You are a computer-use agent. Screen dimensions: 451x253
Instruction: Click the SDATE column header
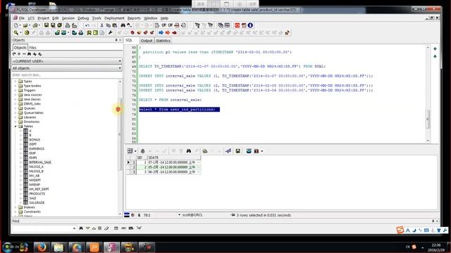click(x=174, y=157)
